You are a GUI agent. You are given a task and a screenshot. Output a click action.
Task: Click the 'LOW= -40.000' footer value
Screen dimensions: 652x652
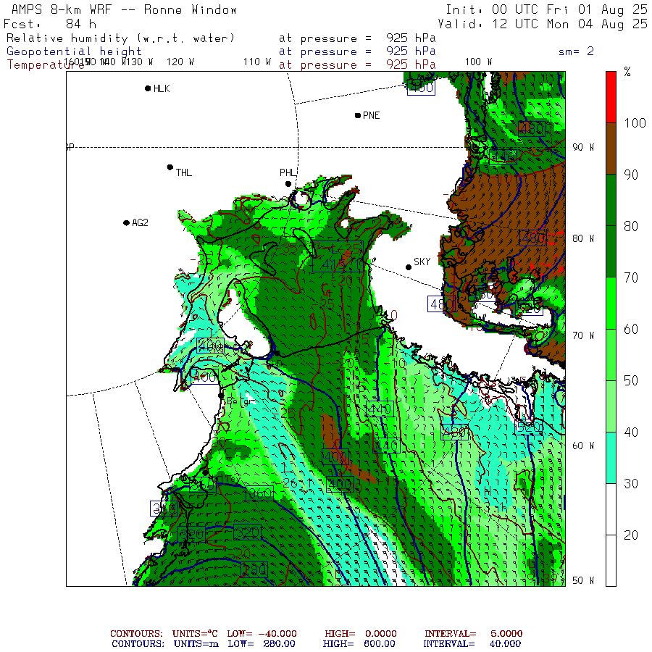262,634
